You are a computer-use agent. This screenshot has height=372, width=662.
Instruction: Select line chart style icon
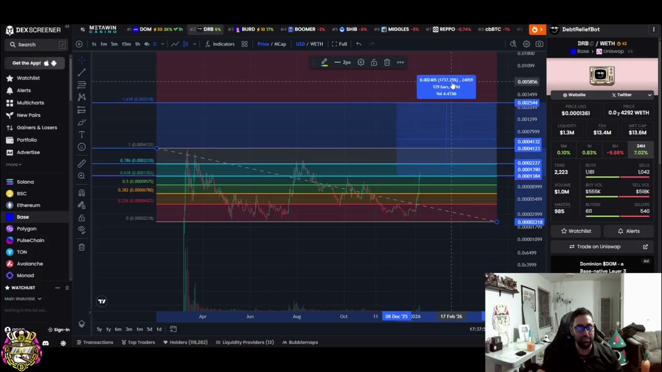click(x=175, y=44)
